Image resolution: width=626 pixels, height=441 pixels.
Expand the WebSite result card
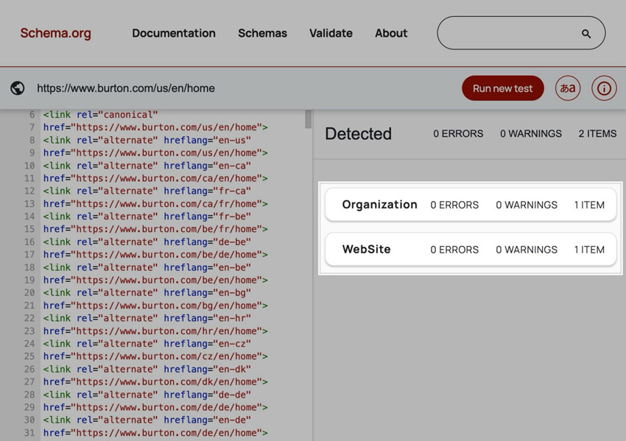coord(471,250)
